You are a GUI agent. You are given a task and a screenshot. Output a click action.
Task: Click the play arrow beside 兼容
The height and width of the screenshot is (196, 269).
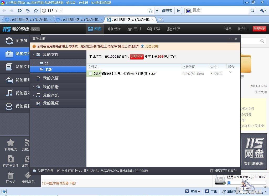[178, 11]
